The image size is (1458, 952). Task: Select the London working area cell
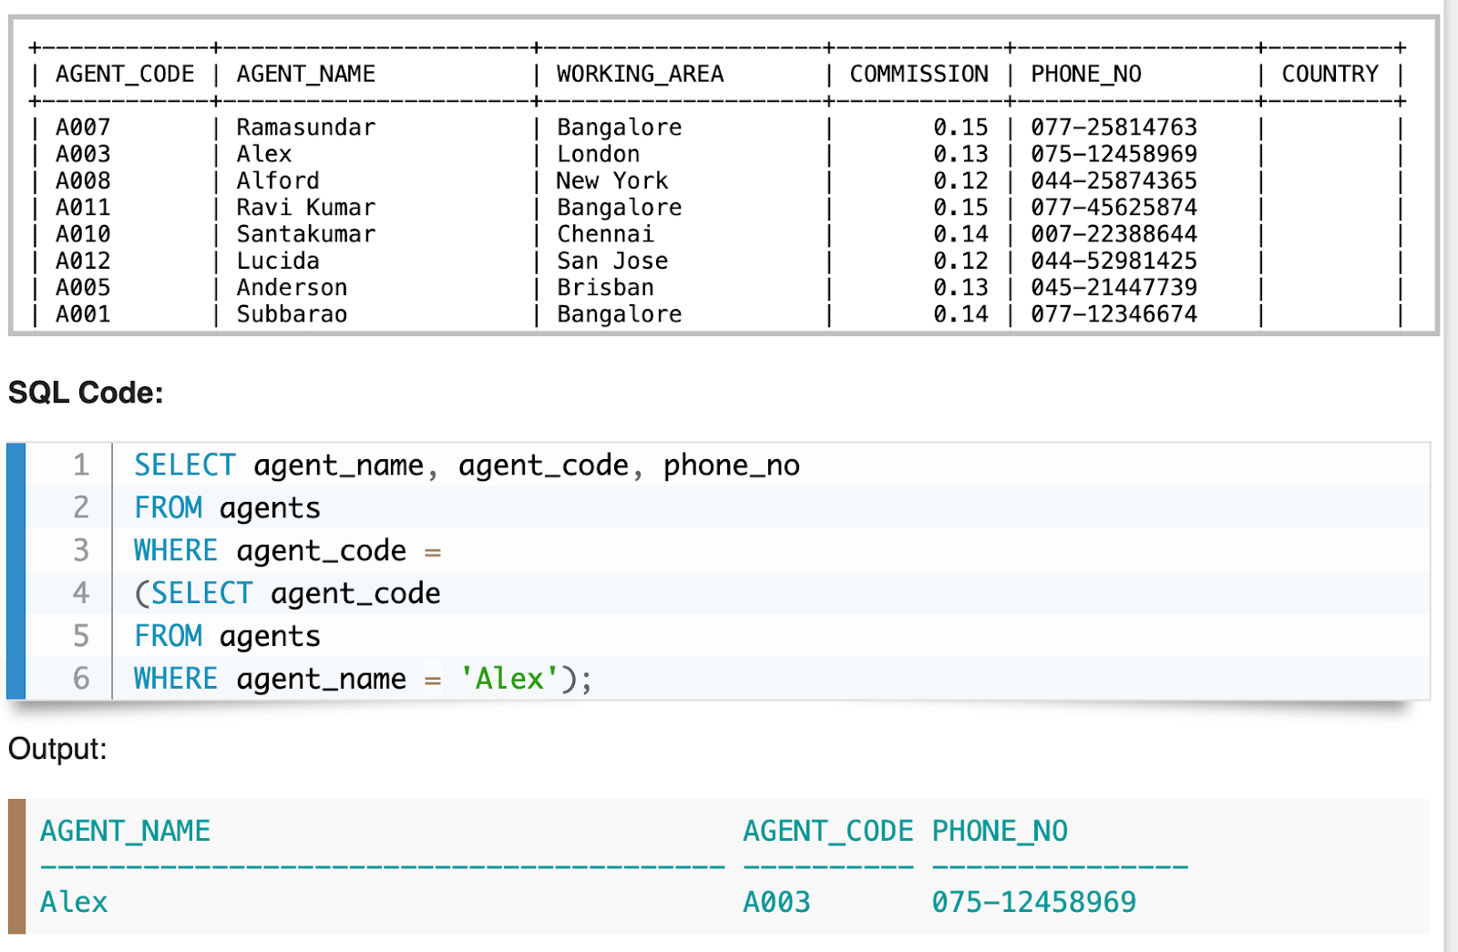tap(598, 153)
